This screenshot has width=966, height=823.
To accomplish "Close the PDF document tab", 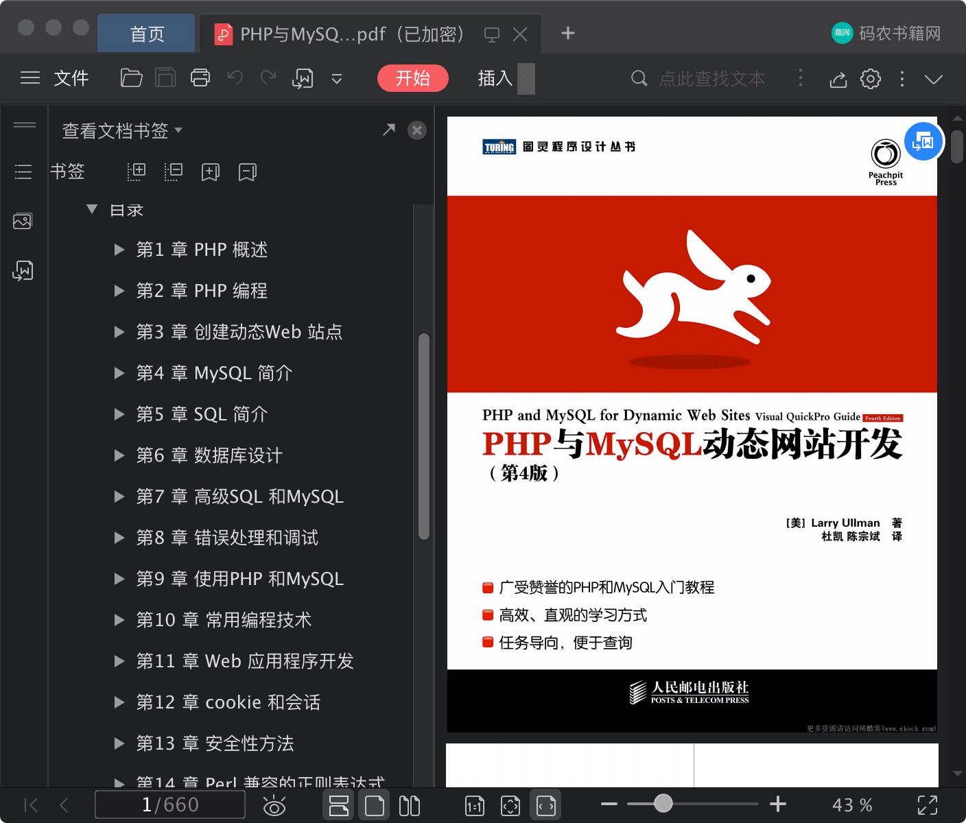I will (x=520, y=34).
